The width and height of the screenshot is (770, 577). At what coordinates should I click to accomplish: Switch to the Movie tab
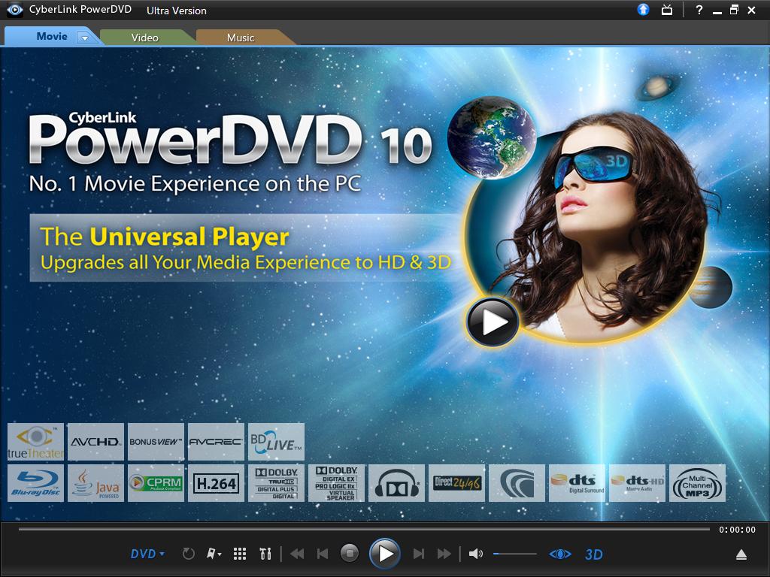[x=52, y=36]
